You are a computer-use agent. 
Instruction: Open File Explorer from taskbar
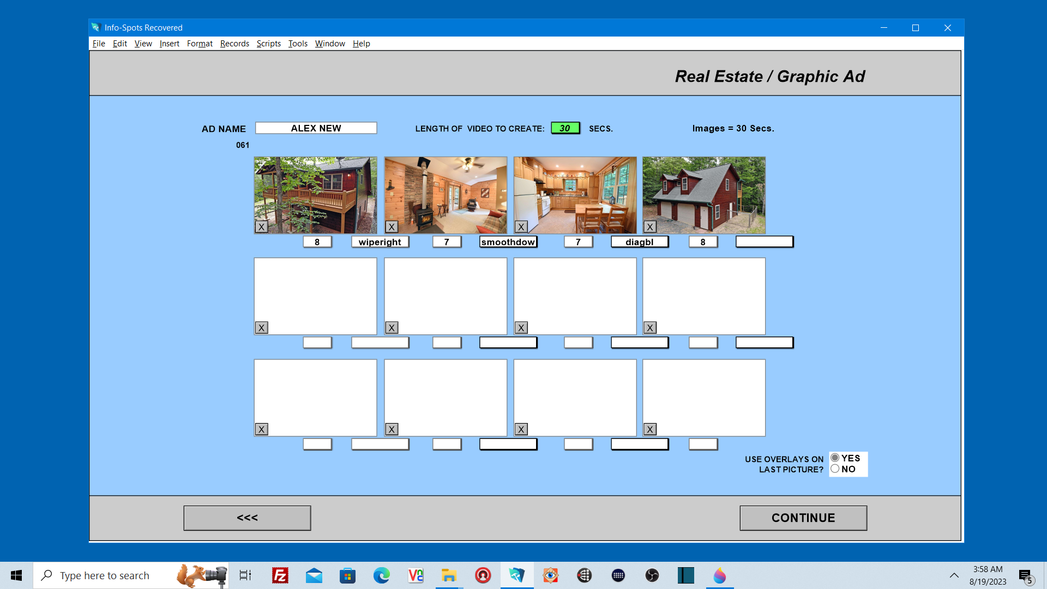pos(449,575)
